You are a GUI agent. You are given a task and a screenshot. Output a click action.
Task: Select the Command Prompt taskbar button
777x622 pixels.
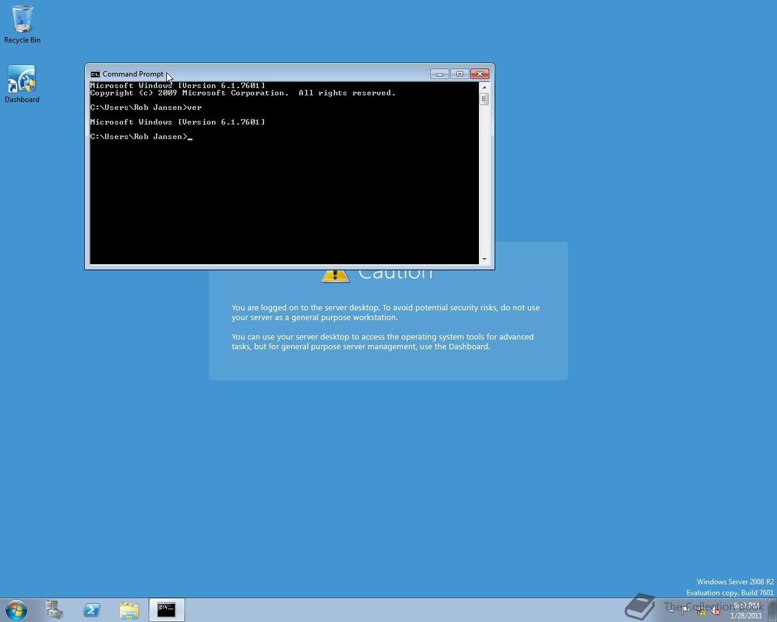pyautogui.click(x=167, y=609)
